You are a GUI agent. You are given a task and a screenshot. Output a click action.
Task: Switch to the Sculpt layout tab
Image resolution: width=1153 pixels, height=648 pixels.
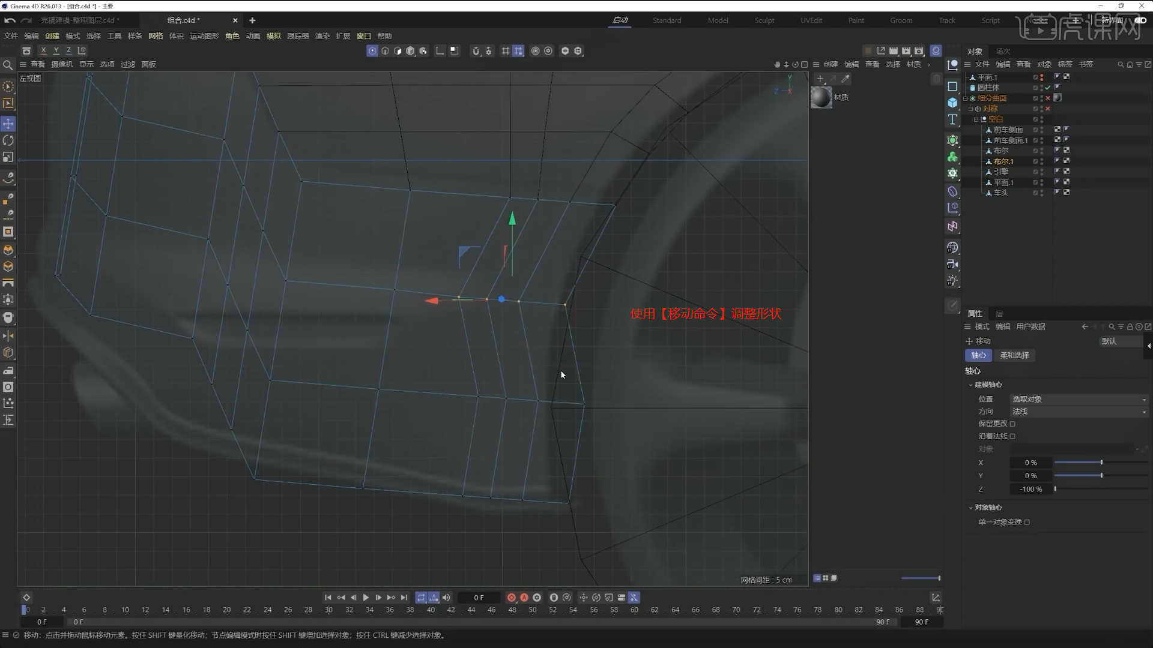[x=764, y=20]
